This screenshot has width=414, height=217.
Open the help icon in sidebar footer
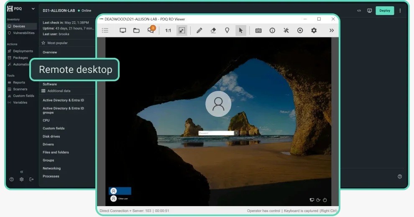click(x=12, y=179)
